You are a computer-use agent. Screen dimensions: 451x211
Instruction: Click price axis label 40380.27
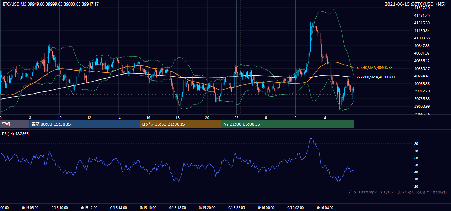pyautogui.click(x=422, y=69)
